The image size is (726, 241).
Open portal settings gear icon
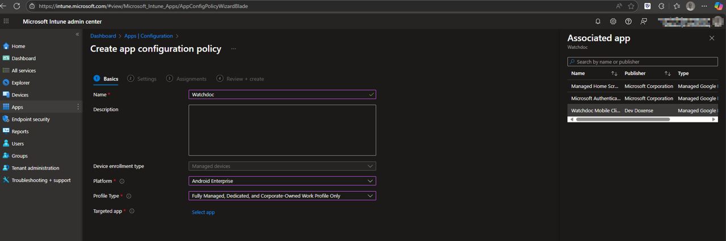click(613, 21)
